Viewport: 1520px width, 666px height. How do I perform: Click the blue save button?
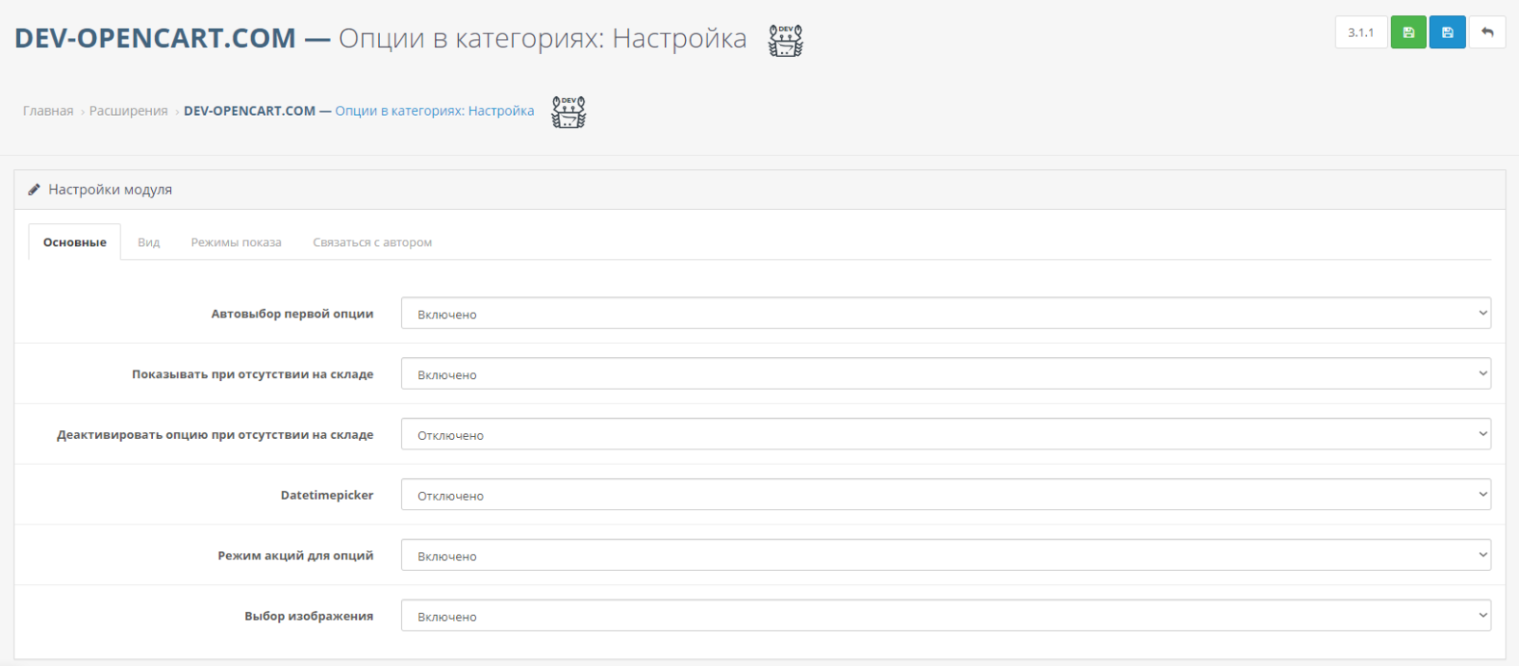[x=1447, y=32]
